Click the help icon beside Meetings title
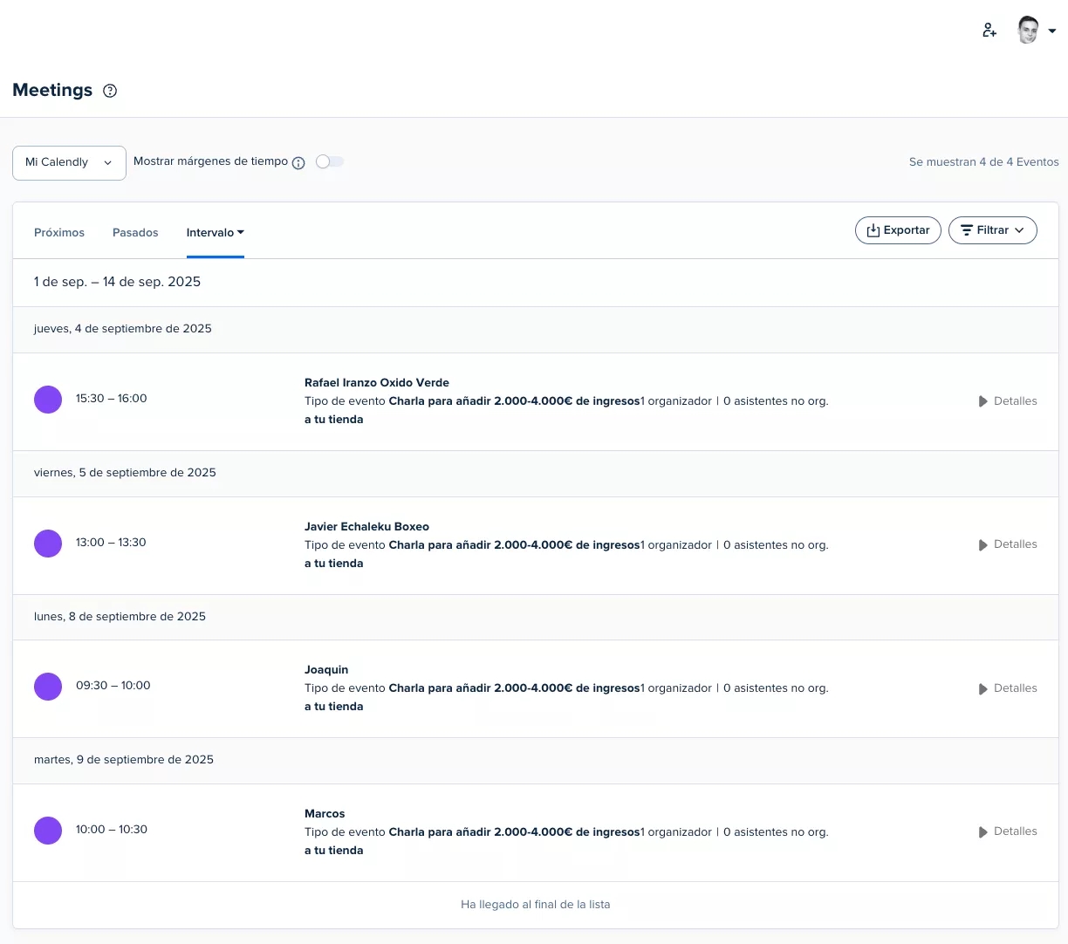The image size is (1068, 944). click(x=110, y=91)
